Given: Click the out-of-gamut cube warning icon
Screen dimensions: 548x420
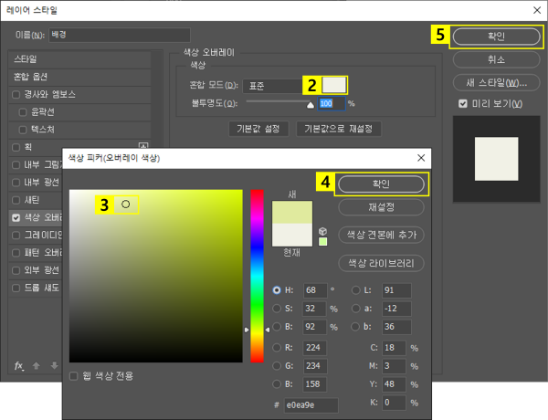Looking at the screenshot, I should (323, 231).
